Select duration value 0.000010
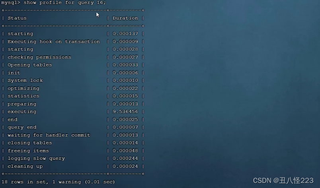The width and height of the screenshot is (320, 188). click(x=125, y=81)
